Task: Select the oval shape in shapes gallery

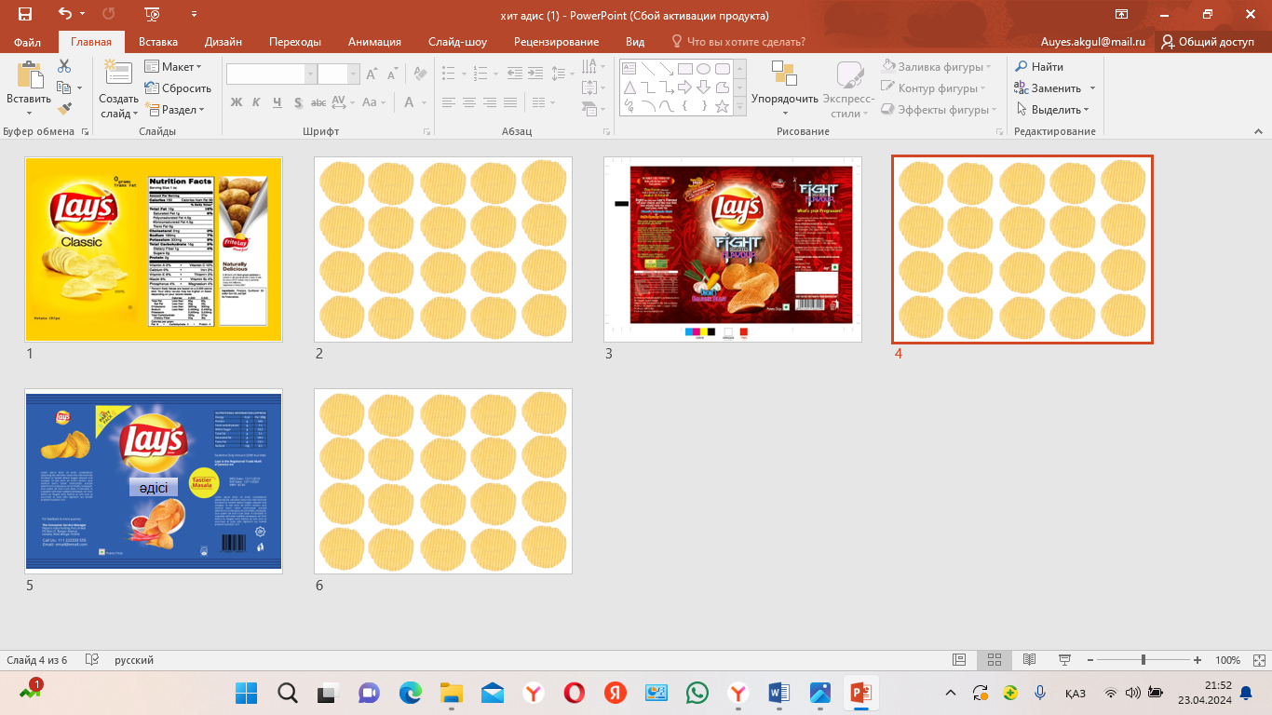Action: (x=703, y=68)
